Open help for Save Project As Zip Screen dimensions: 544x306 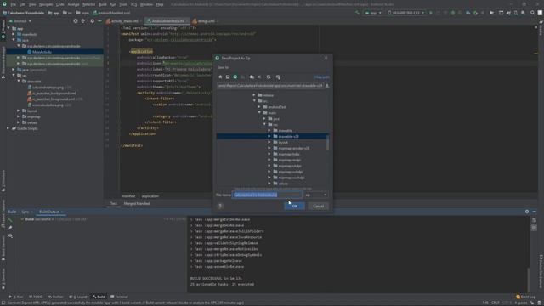(x=220, y=206)
